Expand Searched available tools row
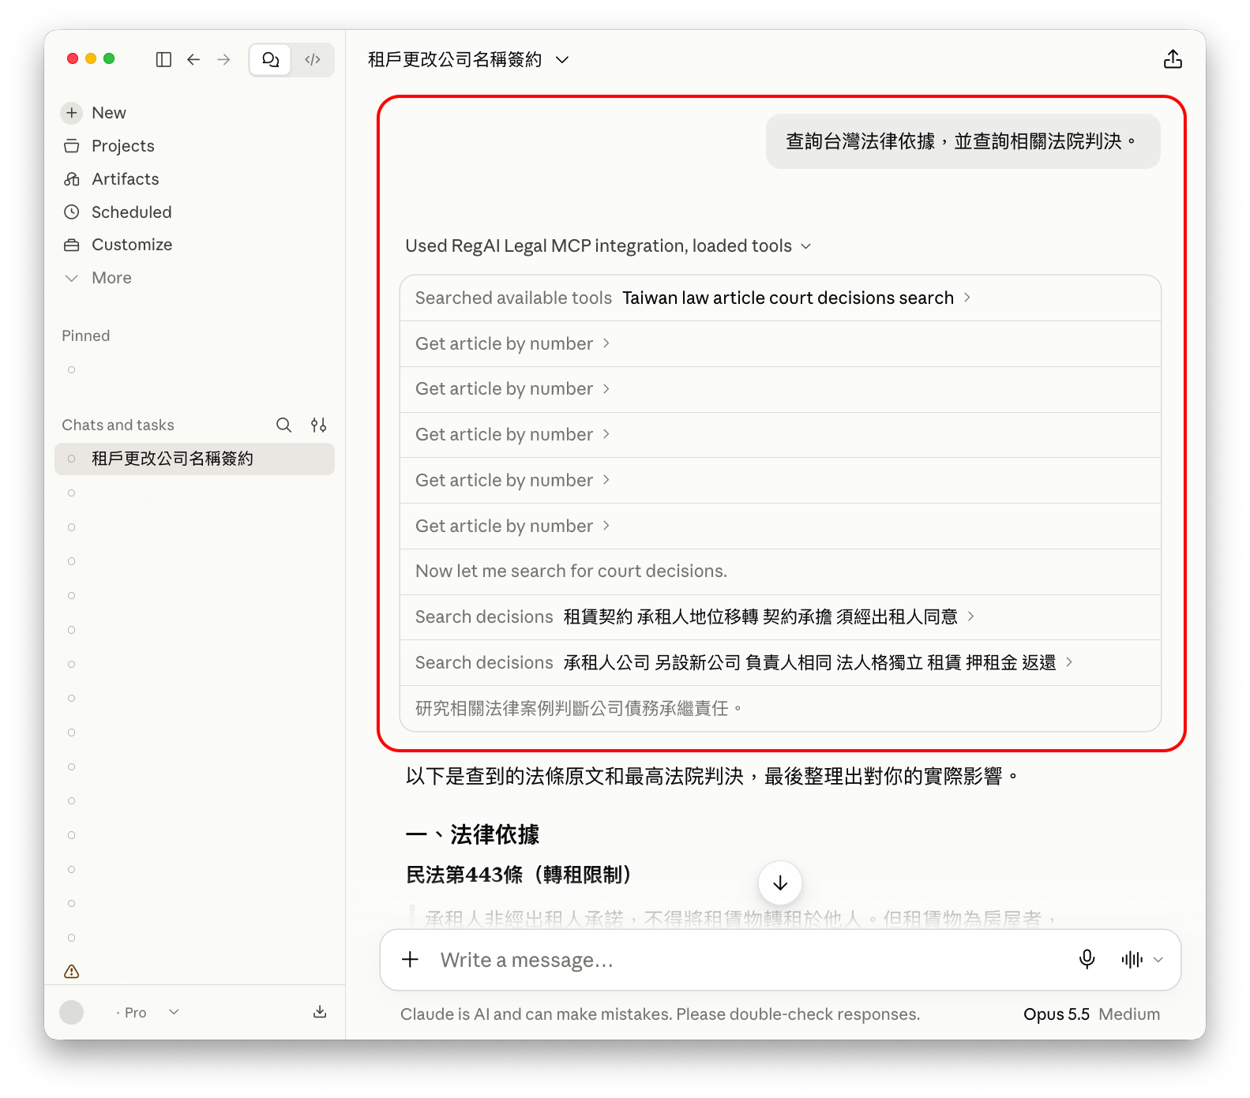The height and width of the screenshot is (1098, 1250). (780, 298)
